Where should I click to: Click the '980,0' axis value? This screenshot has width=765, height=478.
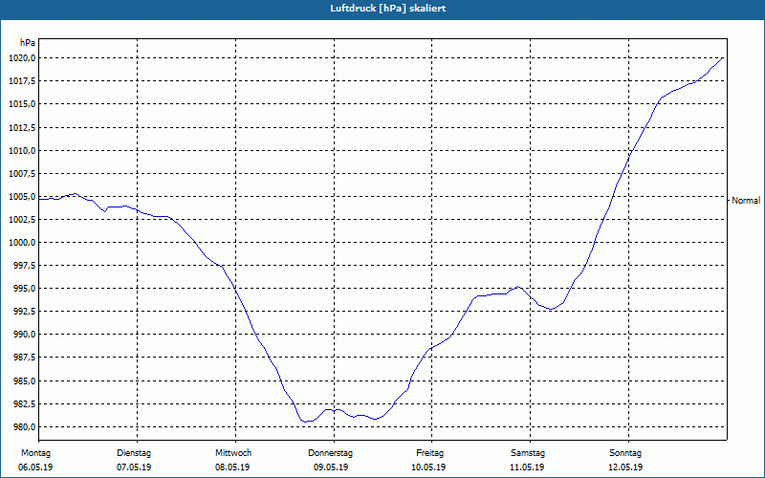pyautogui.click(x=24, y=426)
